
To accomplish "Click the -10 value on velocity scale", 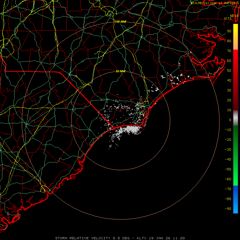I will click(228, 130).
